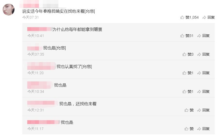Reply to the top comment about 春晚
Viewport: 220px width, 138px height.
pyautogui.click(x=209, y=17)
